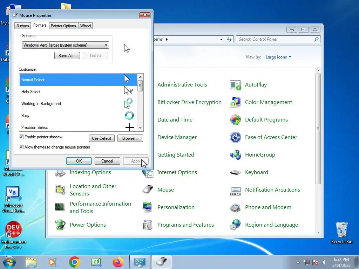Click the Control Panel scroll down arrow
The width and height of the screenshot is (359, 269).
point(318,233)
